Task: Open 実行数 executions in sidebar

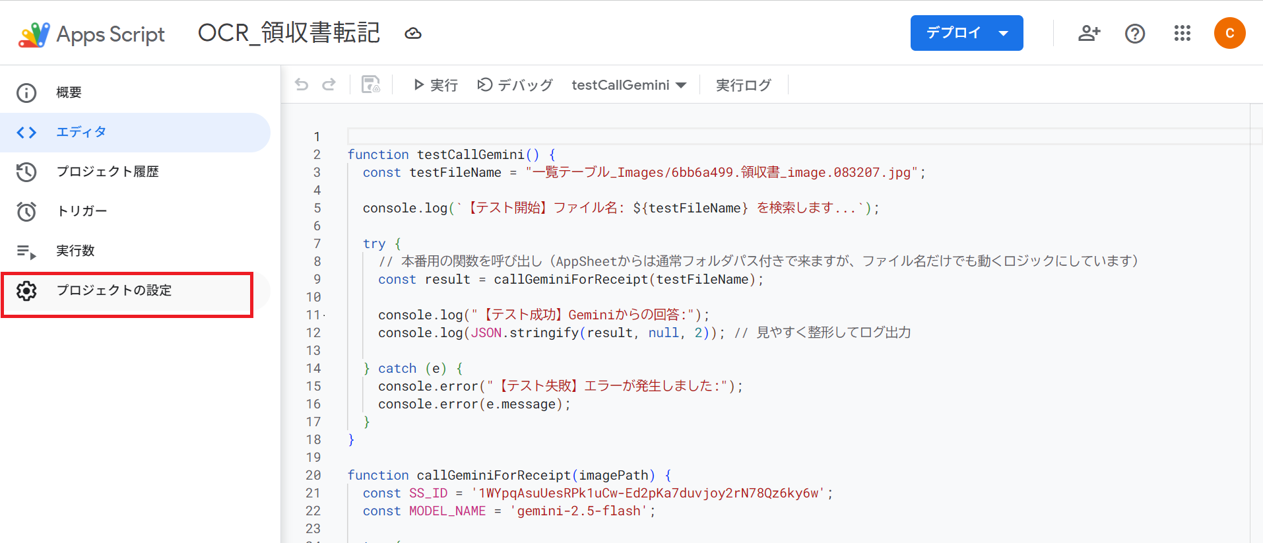Action: pos(75,251)
